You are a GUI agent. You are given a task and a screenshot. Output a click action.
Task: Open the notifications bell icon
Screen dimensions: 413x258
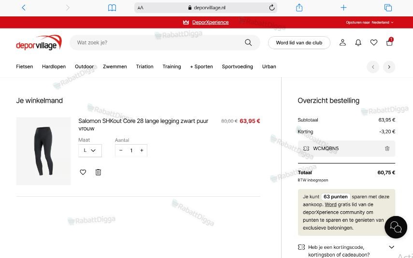pyautogui.click(x=358, y=42)
